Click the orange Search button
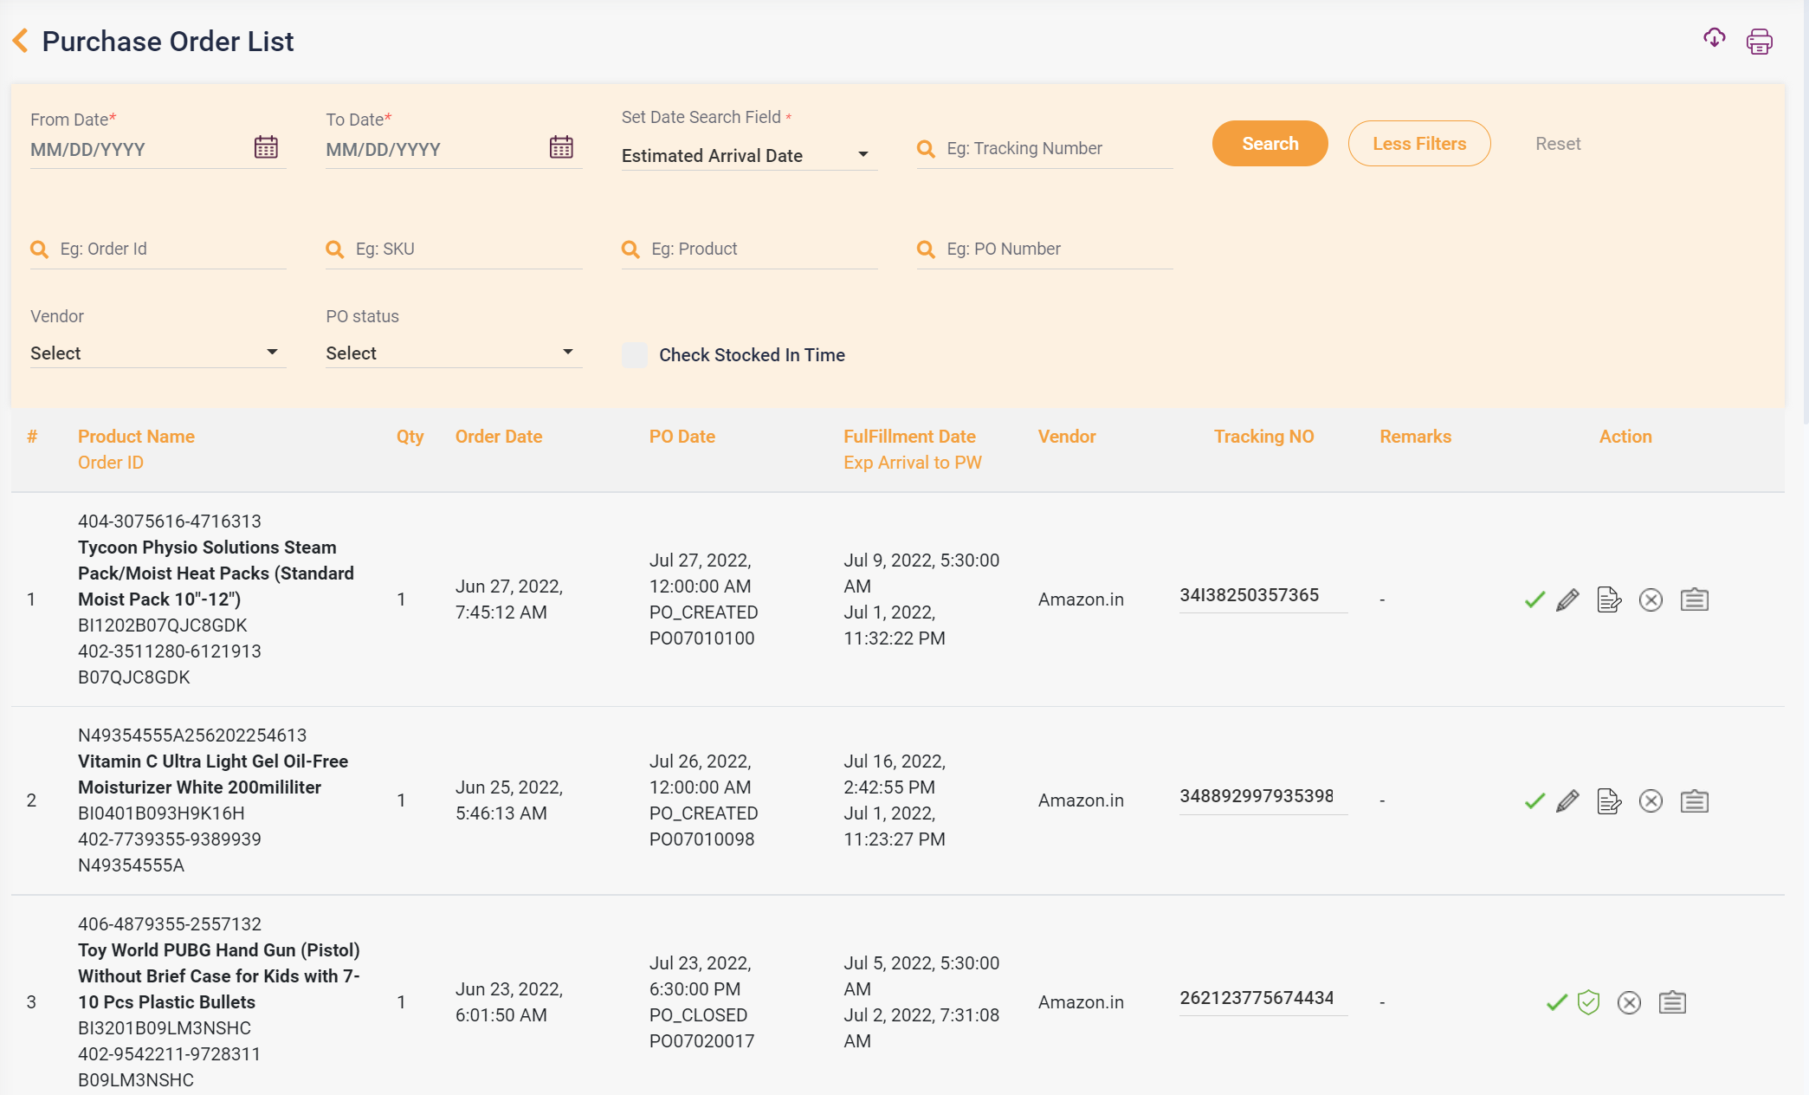The height and width of the screenshot is (1095, 1809). [1270, 144]
